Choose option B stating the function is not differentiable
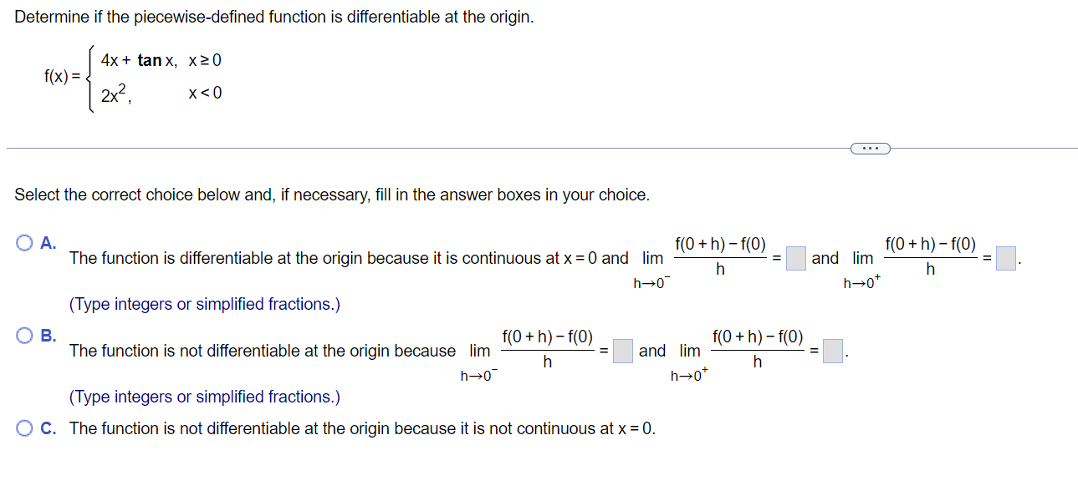The image size is (1078, 501). point(23,335)
